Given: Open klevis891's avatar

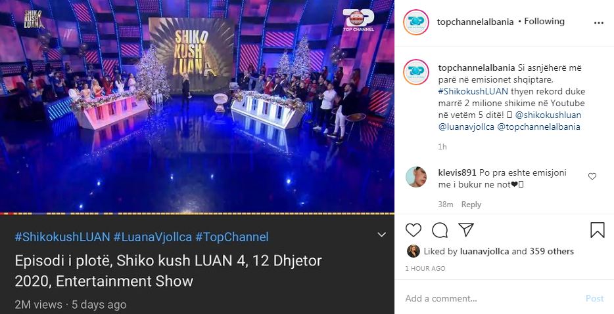Looking at the screenshot, I should 416,177.
